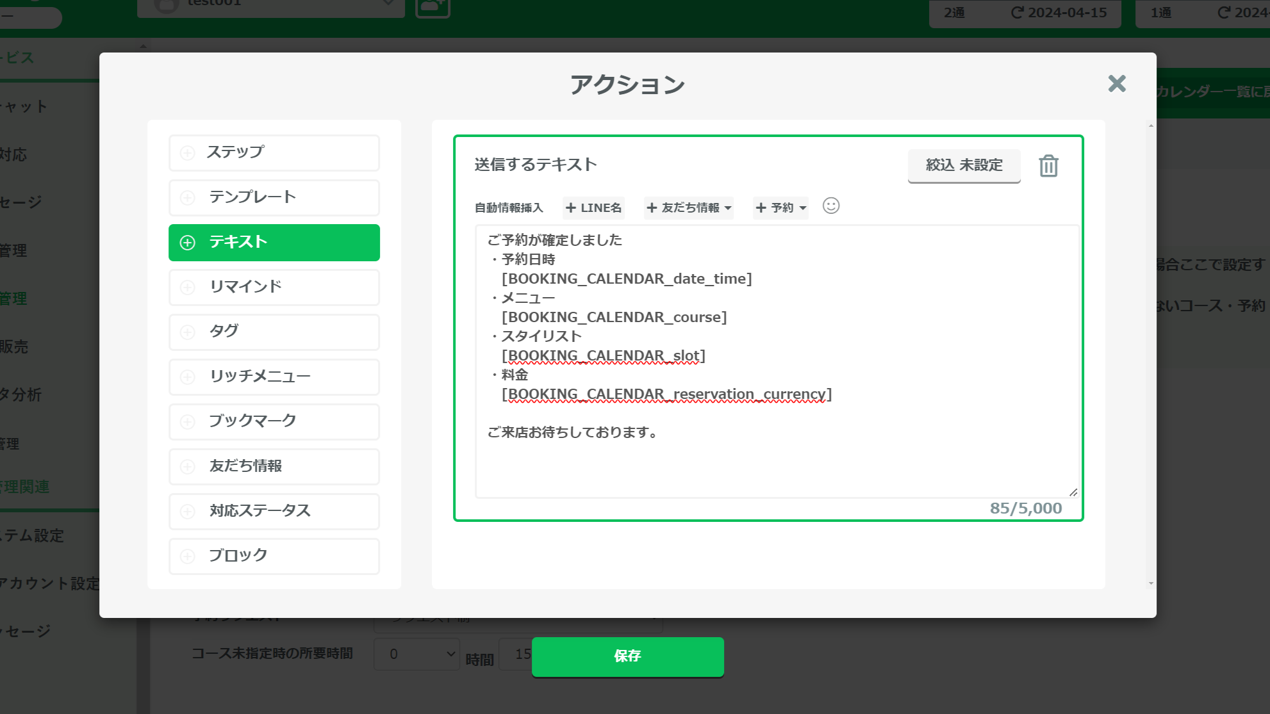Screen dimensions: 1270x714
Task: Click the 1通 message chip in top bar
Action: 1203,13
